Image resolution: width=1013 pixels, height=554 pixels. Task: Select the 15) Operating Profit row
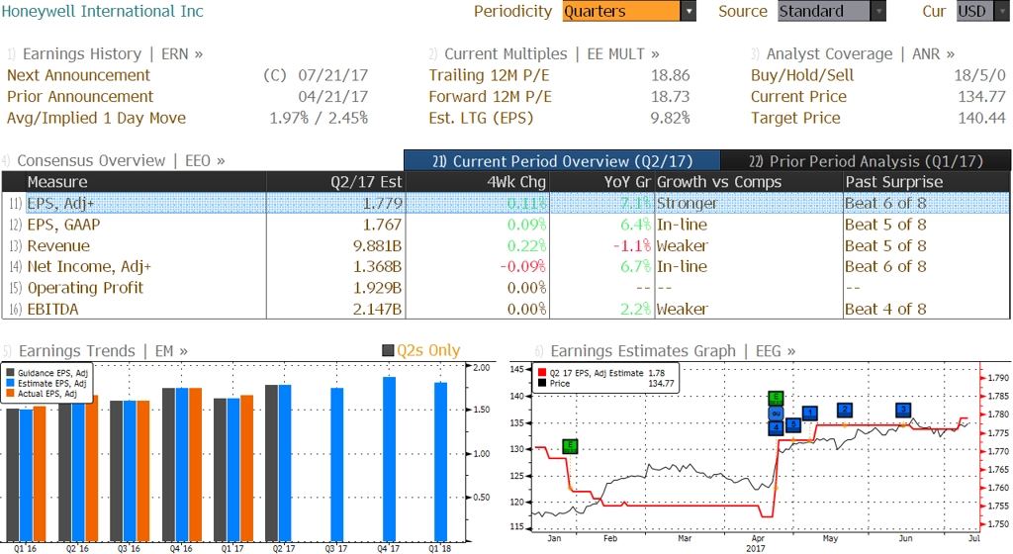(x=506, y=288)
